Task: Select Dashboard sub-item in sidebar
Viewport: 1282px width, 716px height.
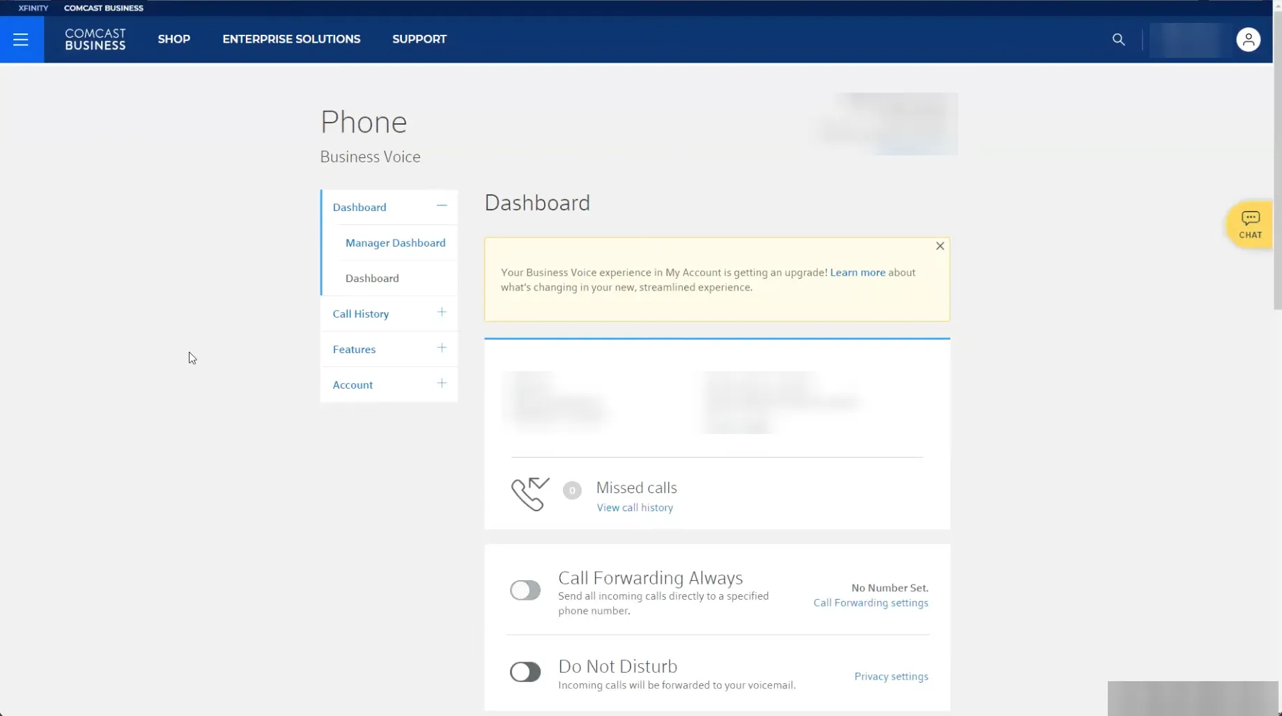Action: (x=372, y=279)
